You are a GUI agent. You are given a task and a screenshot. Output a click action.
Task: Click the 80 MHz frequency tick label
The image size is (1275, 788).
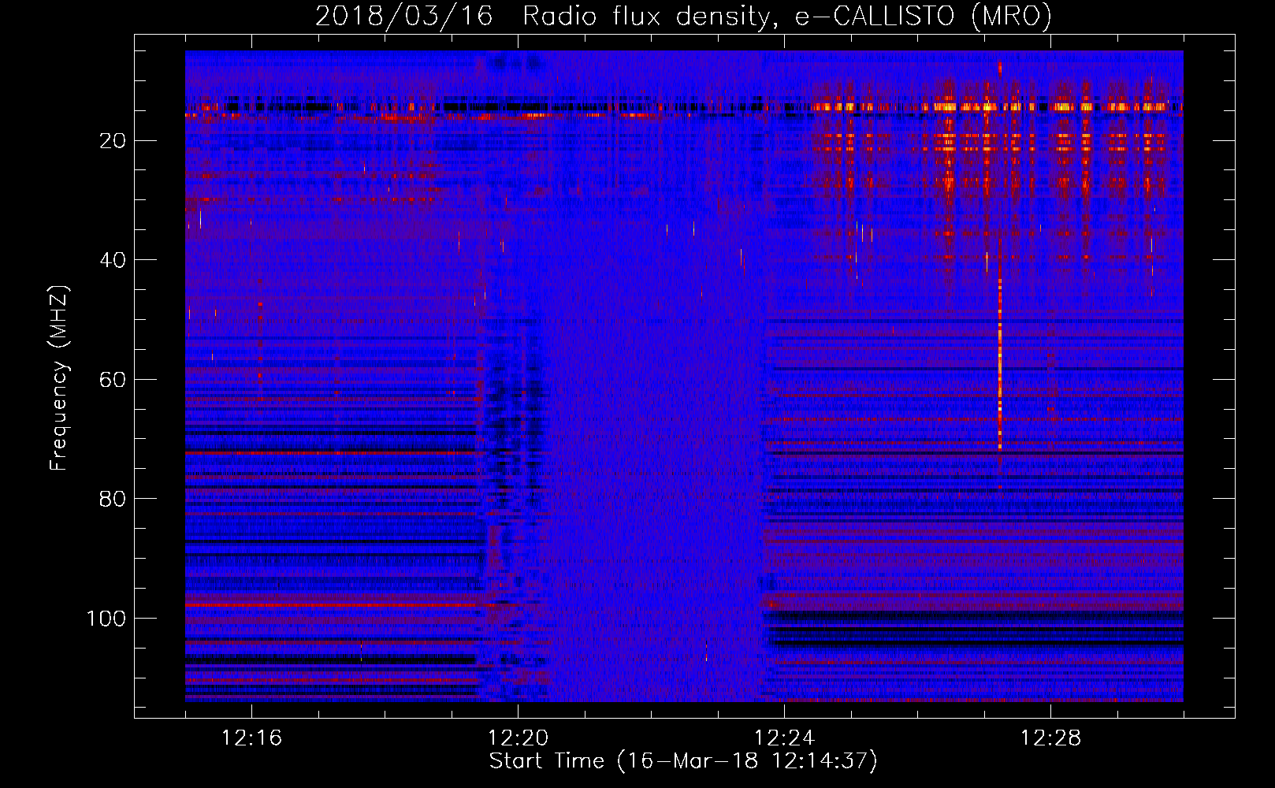113,499
